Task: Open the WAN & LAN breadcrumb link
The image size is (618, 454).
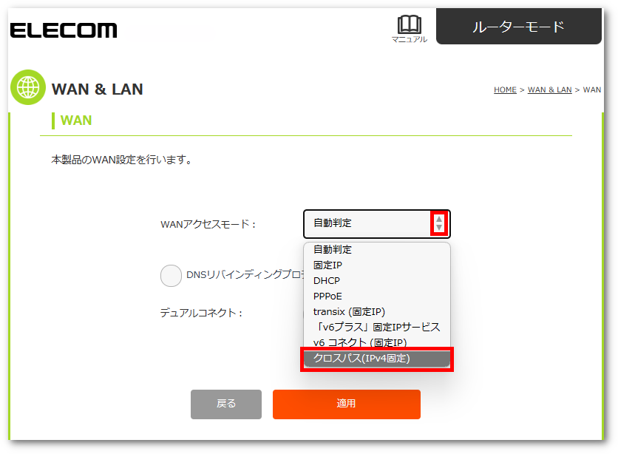Action: (549, 90)
